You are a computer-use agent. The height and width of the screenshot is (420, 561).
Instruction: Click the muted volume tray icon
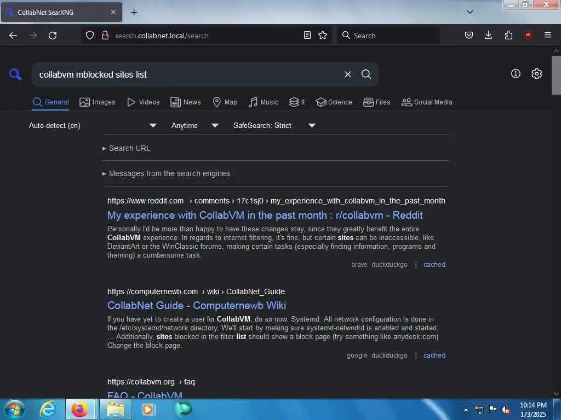pos(506,410)
